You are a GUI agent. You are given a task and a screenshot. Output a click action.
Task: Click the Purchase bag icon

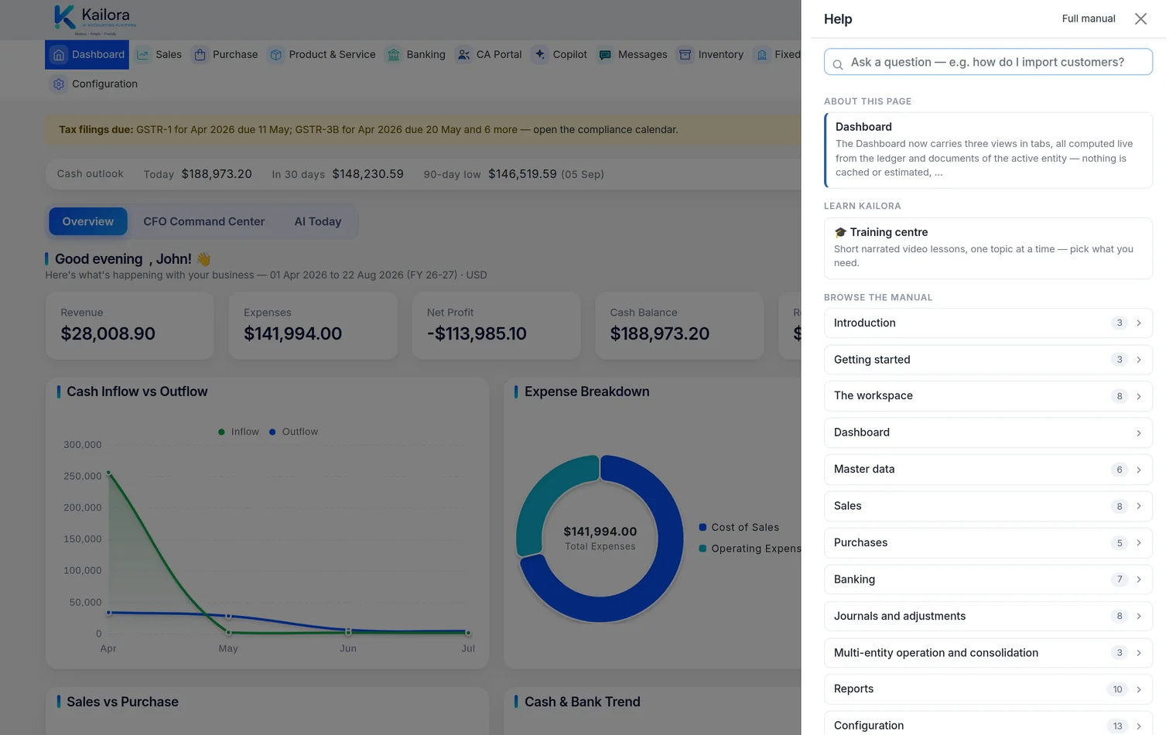click(200, 55)
